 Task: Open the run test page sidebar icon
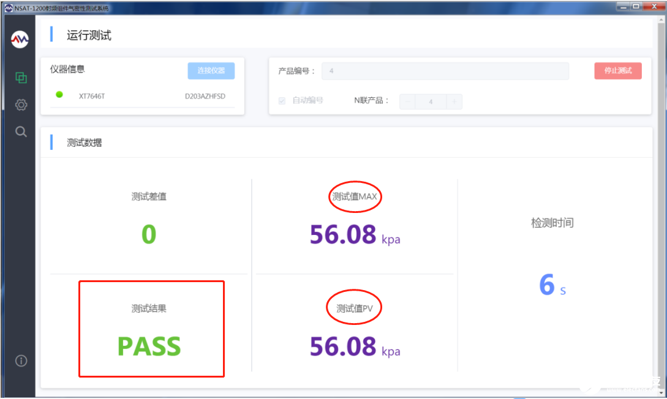tap(21, 78)
